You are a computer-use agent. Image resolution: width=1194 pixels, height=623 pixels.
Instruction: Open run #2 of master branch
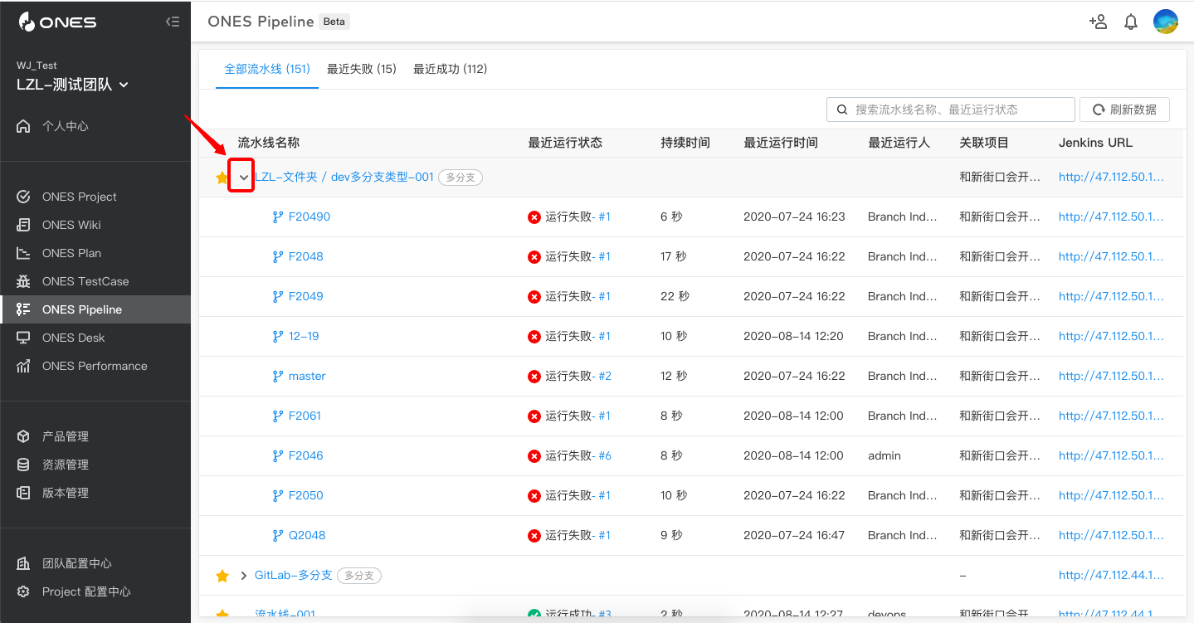click(605, 376)
